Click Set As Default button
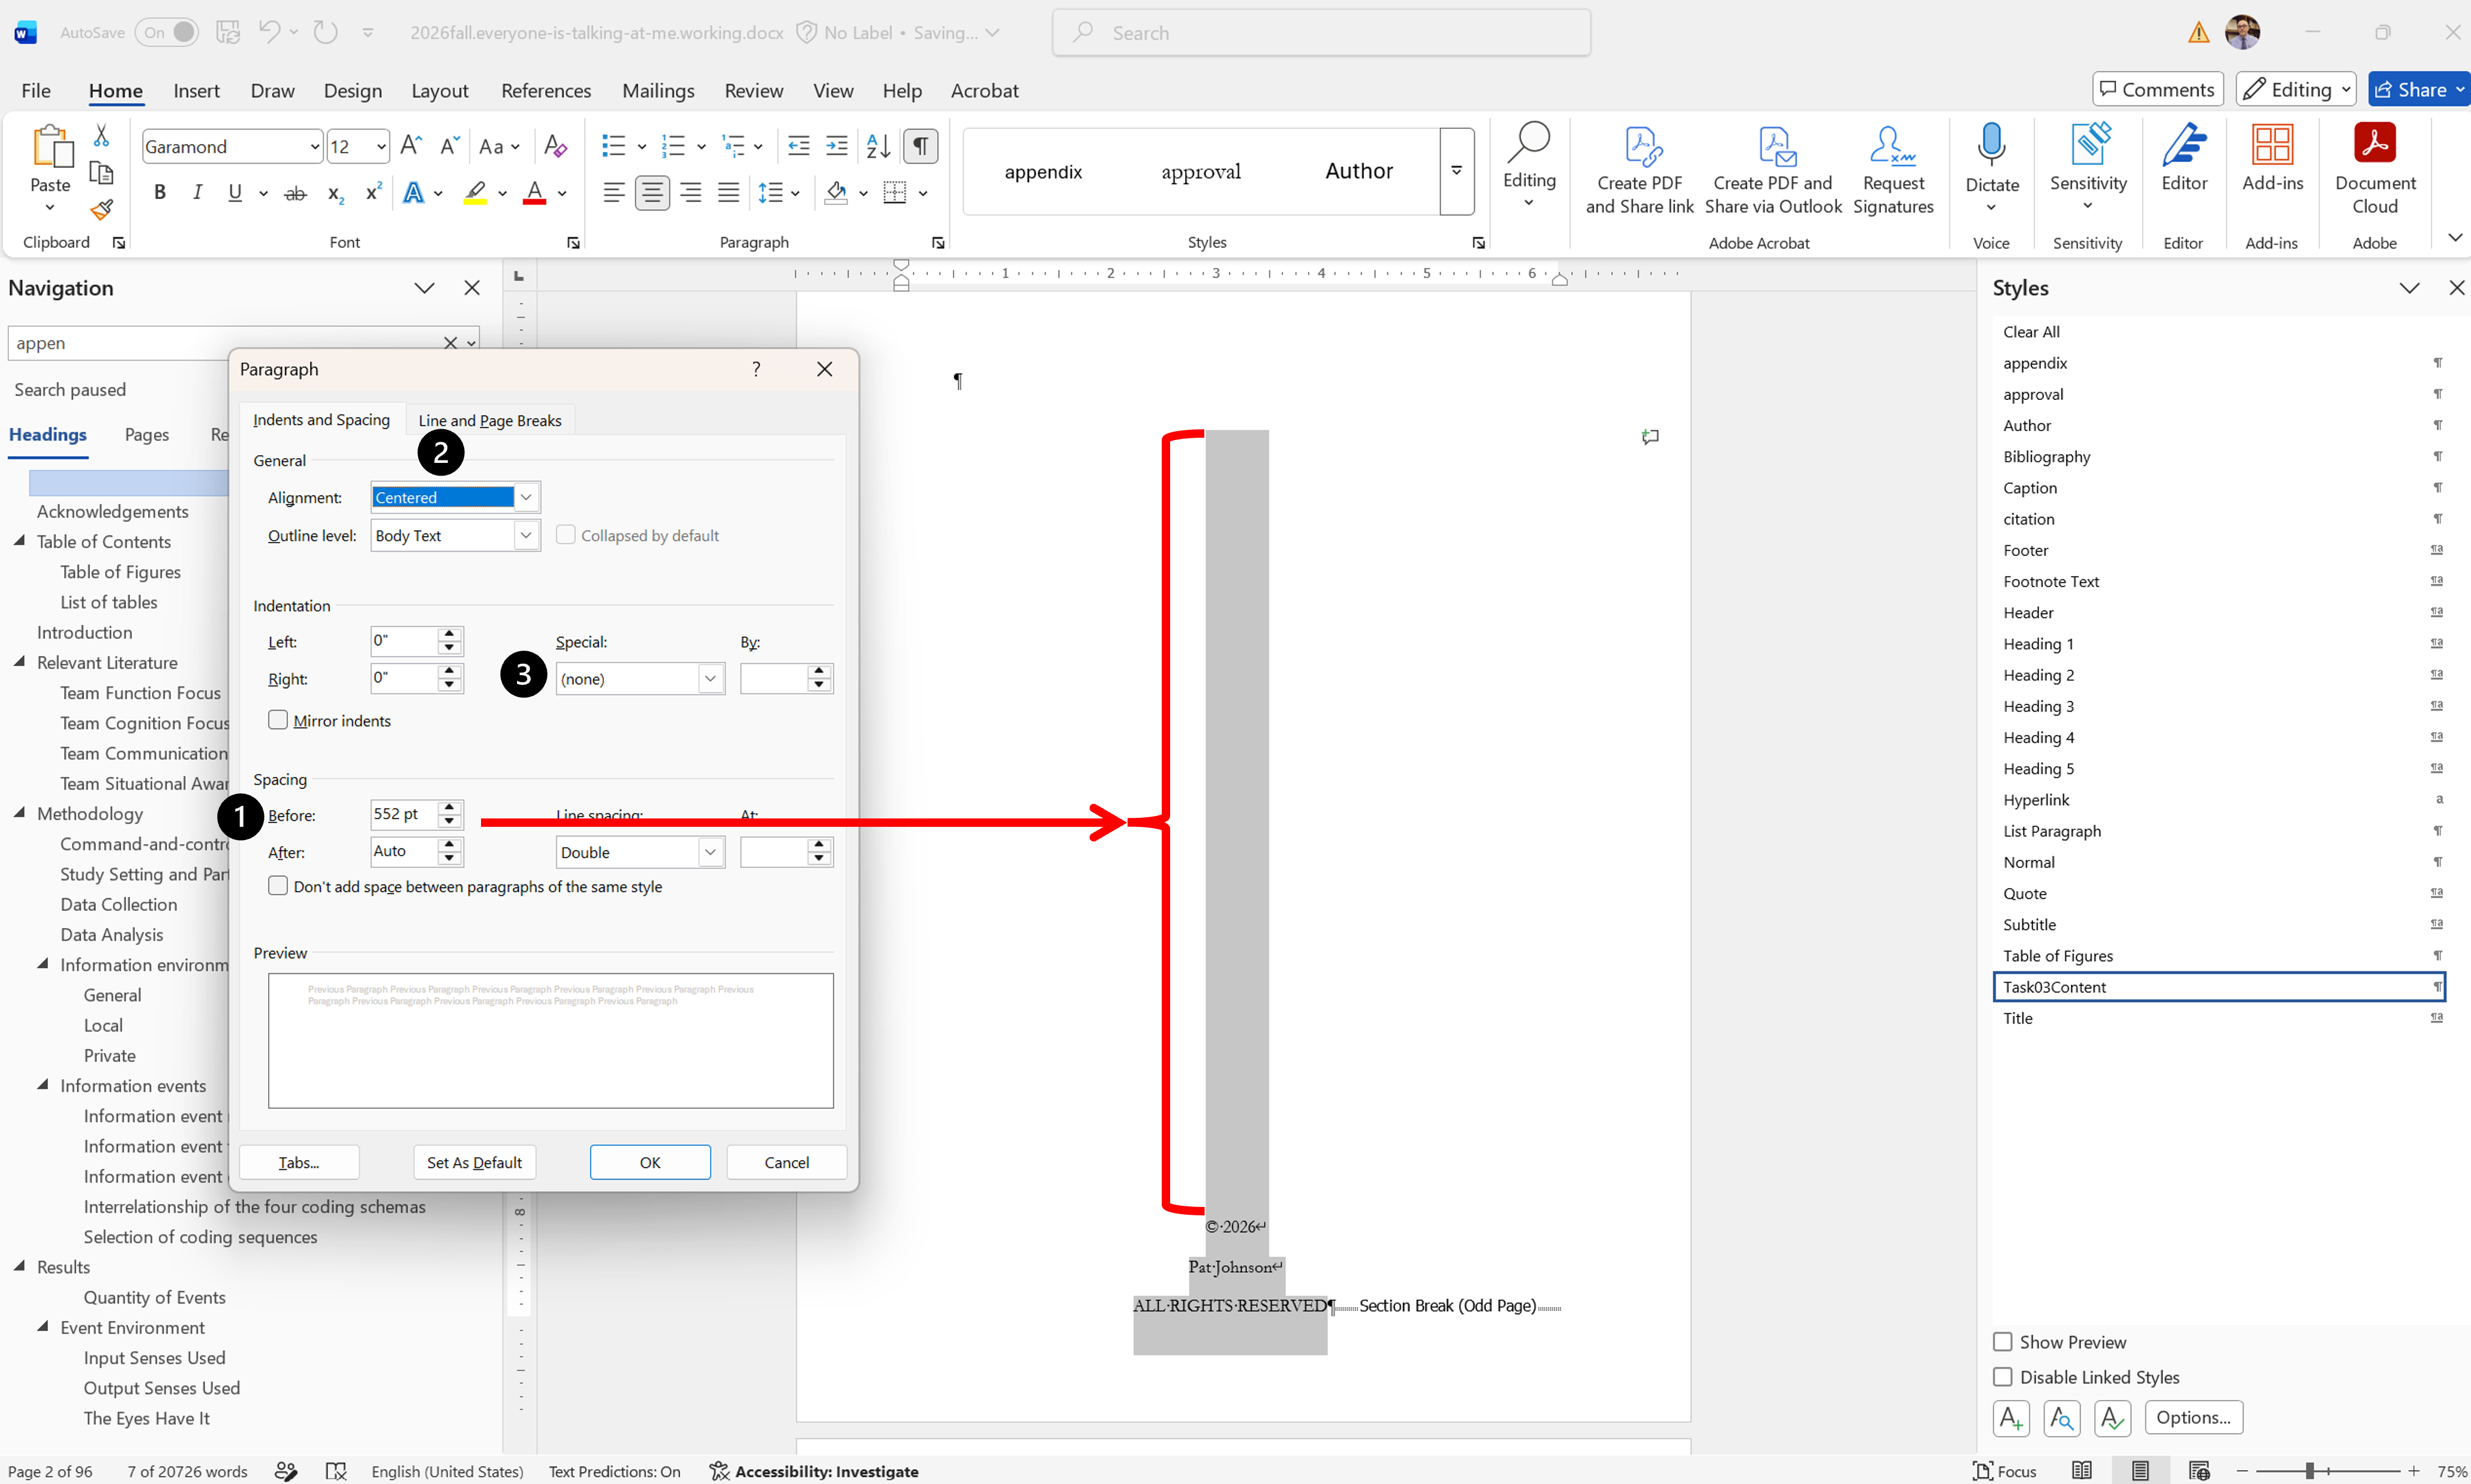 [x=474, y=1162]
